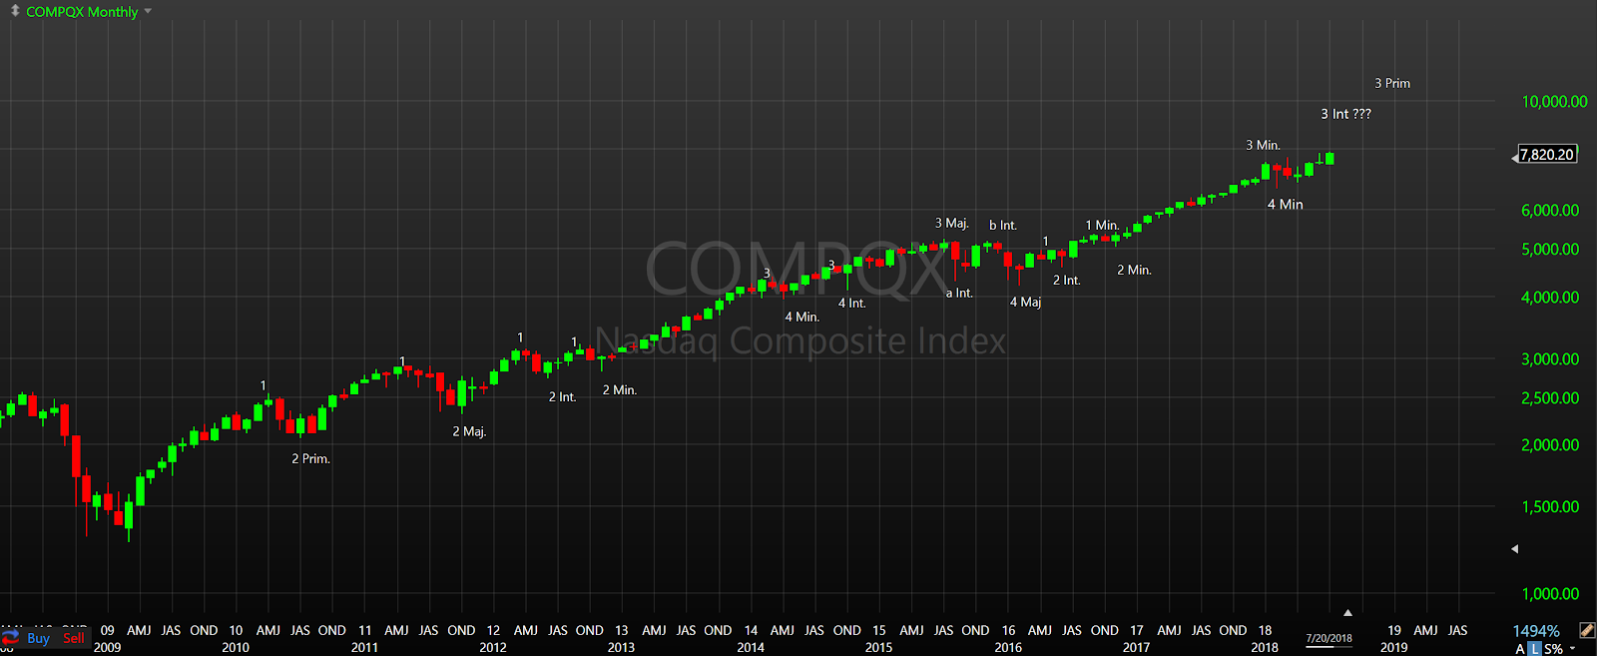Screen dimensions: 1597x656
Task: Click the 2,000.00 price axis label
Action: [1550, 445]
